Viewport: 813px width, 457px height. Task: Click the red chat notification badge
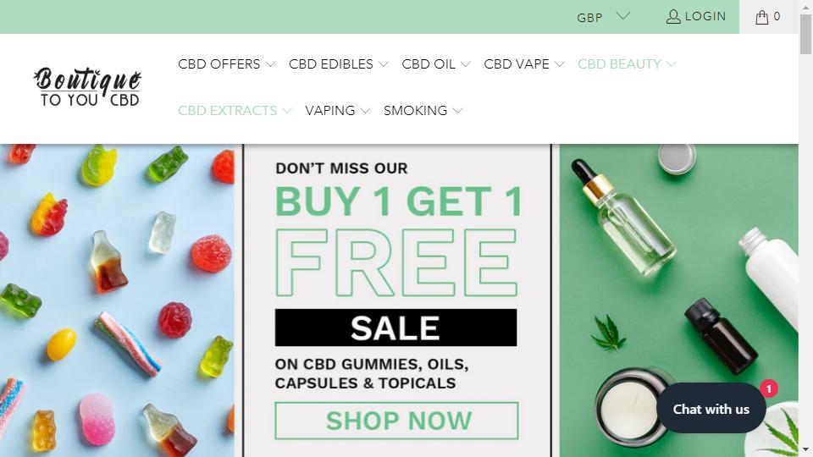pyautogui.click(x=768, y=388)
